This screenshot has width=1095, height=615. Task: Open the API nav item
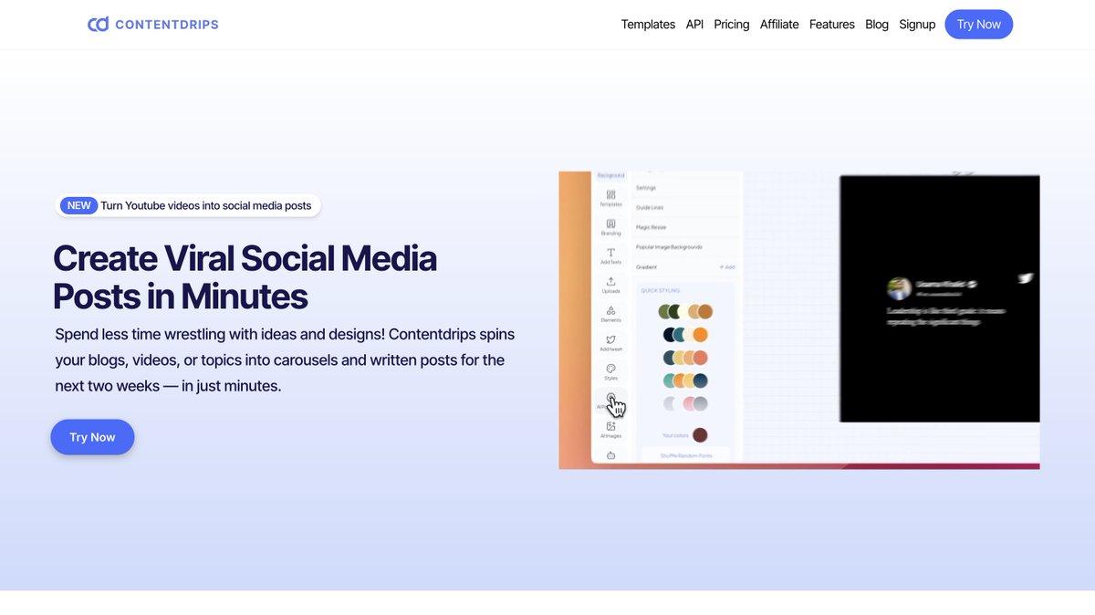click(x=694, y=25)
